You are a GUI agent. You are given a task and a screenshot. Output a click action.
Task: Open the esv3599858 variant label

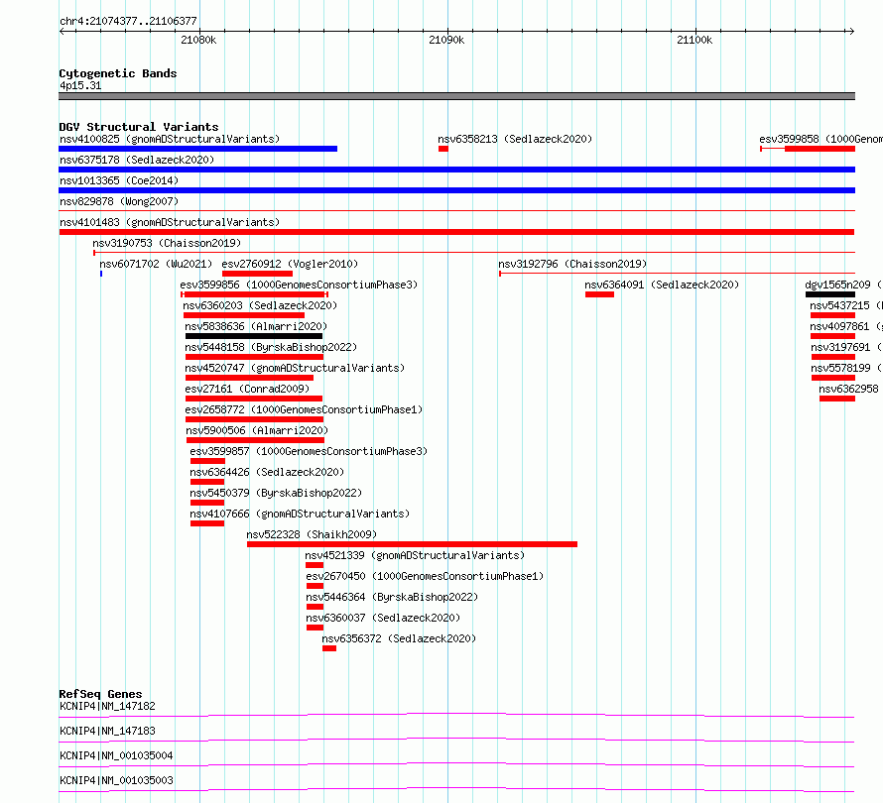[x=820, y=139]
